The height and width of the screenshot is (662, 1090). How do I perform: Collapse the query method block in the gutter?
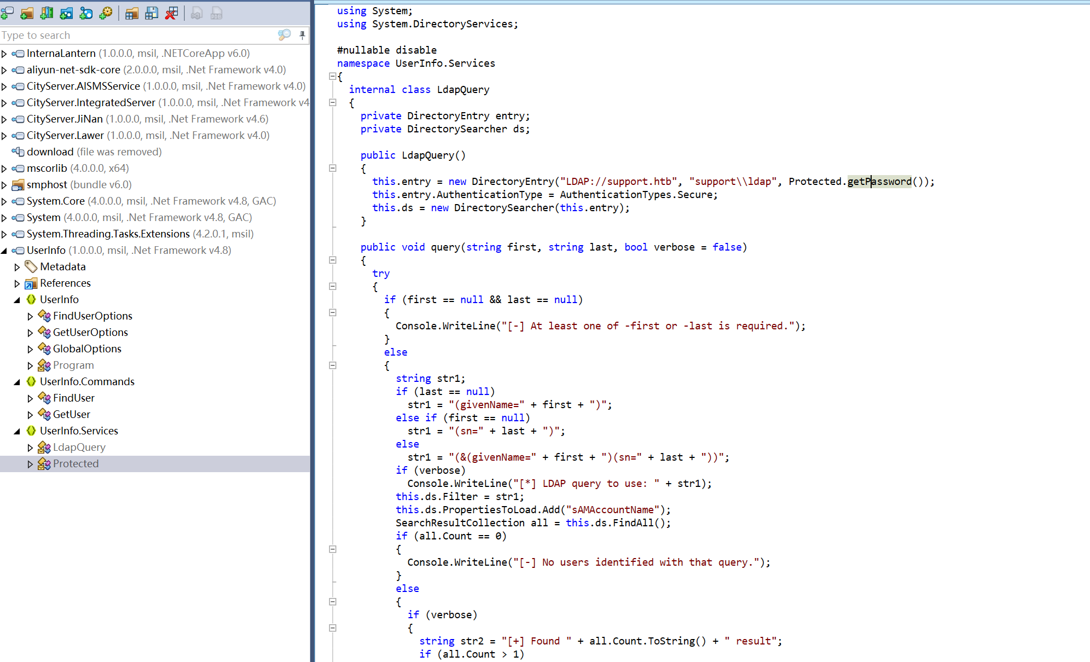tap(332, 260)
